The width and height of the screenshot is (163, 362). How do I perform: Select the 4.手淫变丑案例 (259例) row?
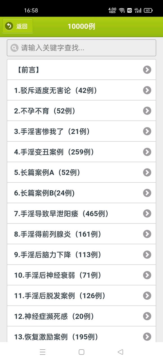(x=81, y=152)
